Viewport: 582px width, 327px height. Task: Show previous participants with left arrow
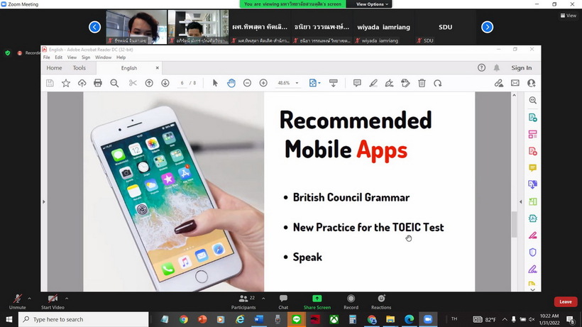click(94, 27)
